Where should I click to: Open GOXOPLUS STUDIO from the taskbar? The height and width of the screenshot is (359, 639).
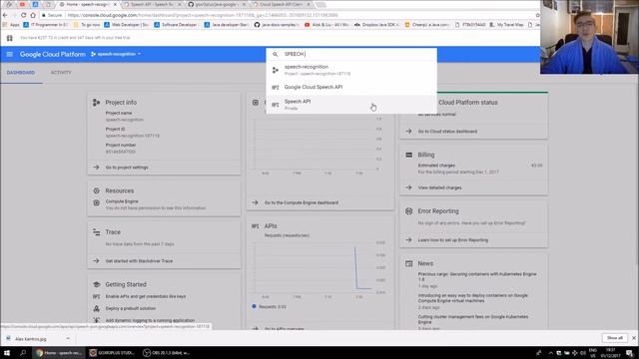pyautogui.click(x=112, y=353)
